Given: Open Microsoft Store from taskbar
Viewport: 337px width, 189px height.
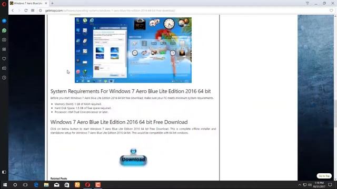Looking at the screenshot, I should tap(67, 185).
